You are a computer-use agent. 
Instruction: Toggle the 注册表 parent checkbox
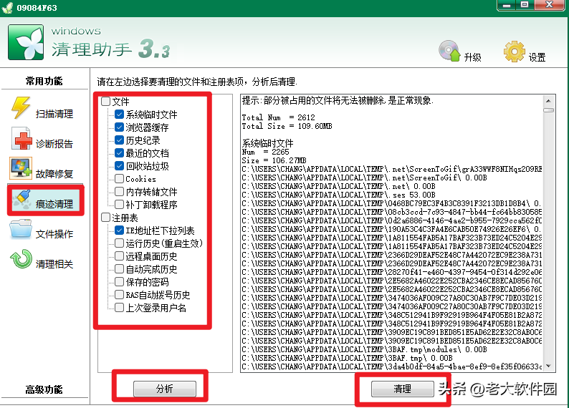(105, 218)
